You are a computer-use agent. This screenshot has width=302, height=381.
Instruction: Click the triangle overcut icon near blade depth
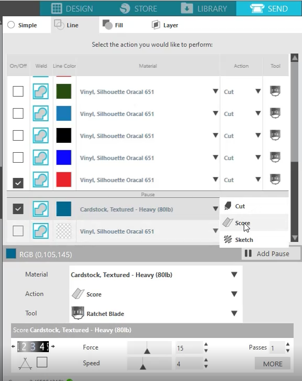(x=25, y=364)
